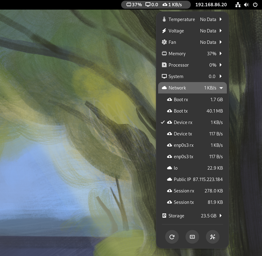Select the Temperature menu label

coord(182,19)
